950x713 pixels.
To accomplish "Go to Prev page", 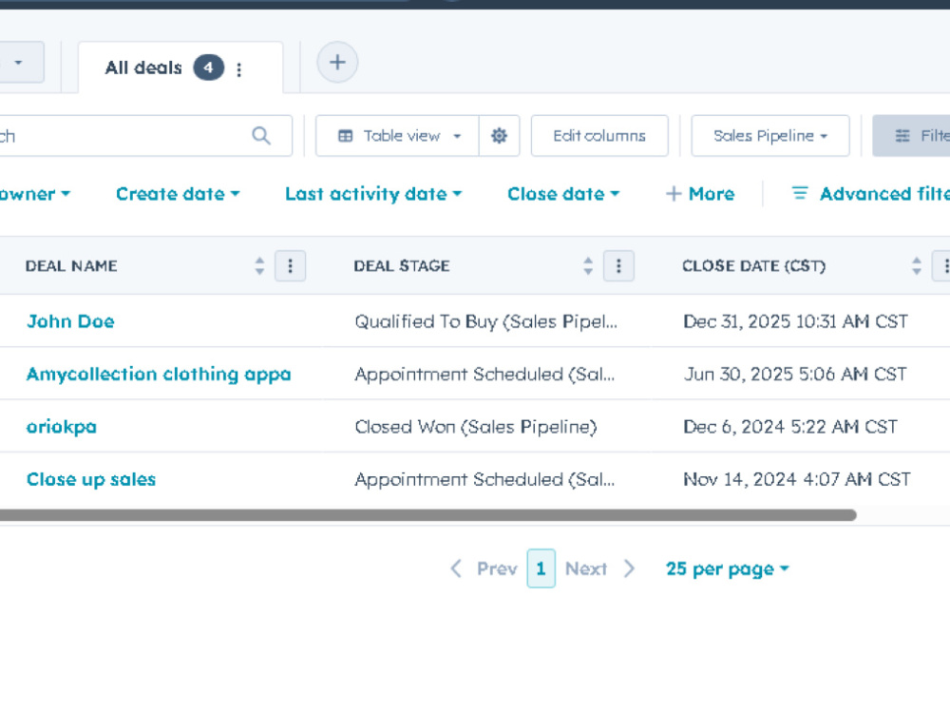I will point(497,568).
